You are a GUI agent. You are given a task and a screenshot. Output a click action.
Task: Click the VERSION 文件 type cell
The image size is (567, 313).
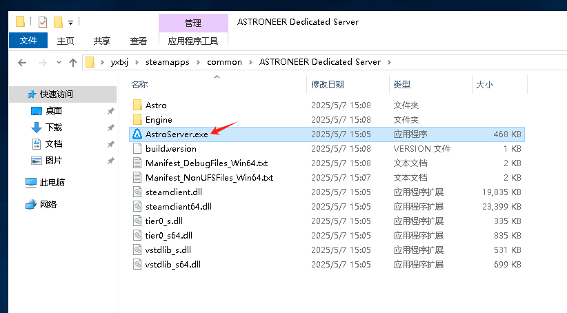pos(422,149)
